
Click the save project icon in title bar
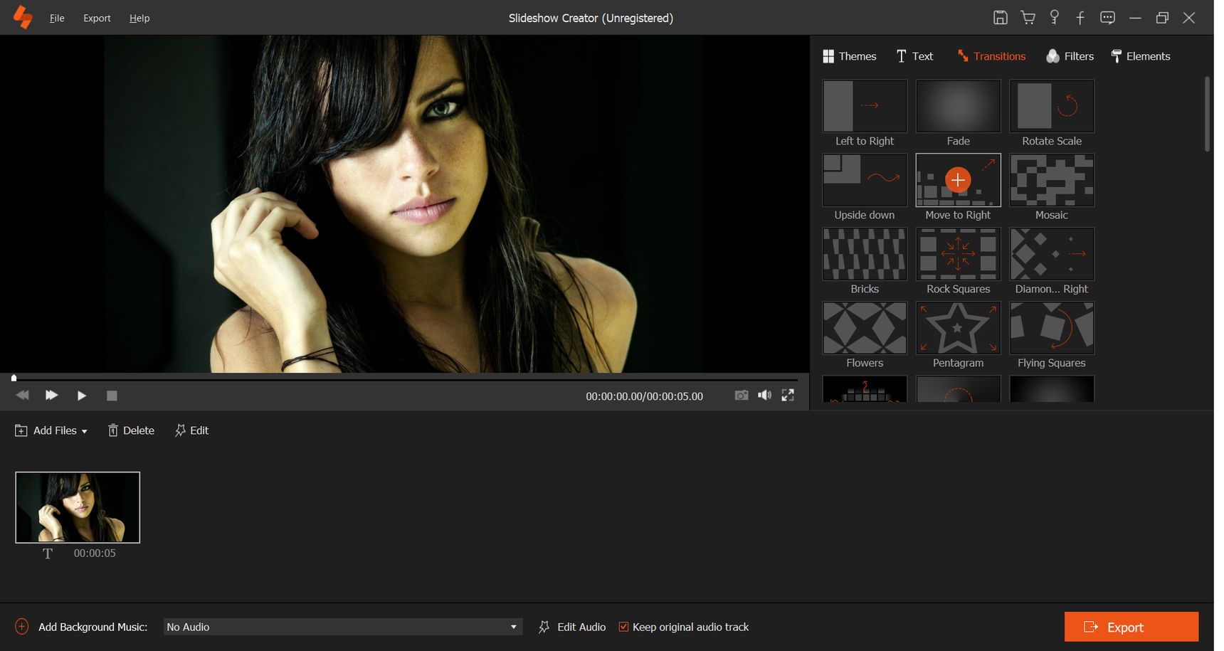[x=1000, y=18]
